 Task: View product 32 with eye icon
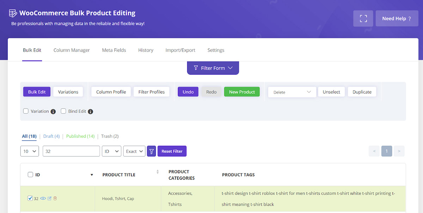43,199
